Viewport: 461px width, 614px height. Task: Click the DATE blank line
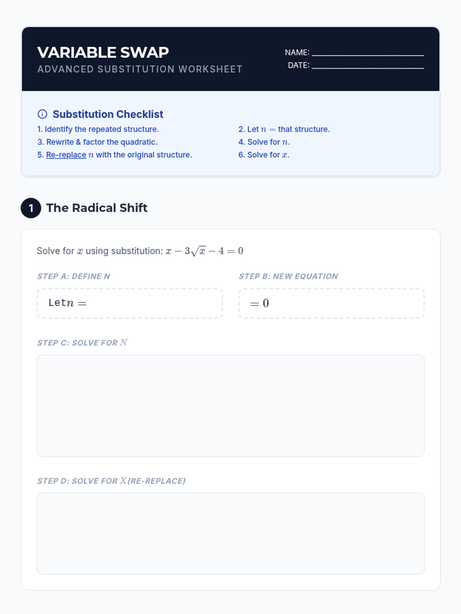(368, 65)
